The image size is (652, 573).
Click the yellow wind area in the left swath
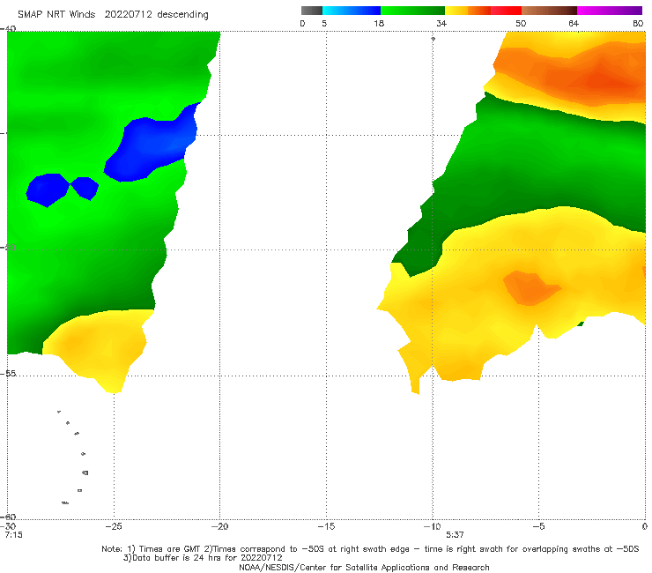coord(96,346)
